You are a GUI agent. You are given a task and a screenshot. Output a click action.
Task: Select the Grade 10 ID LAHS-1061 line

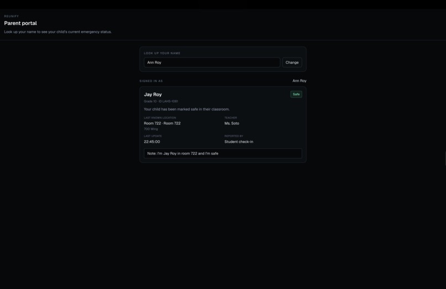coord(160,101)
